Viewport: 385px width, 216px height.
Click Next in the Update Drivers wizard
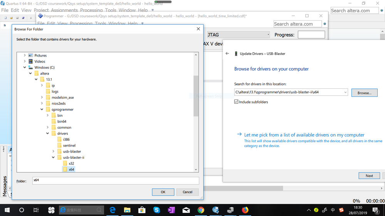(x=369, y=176)
